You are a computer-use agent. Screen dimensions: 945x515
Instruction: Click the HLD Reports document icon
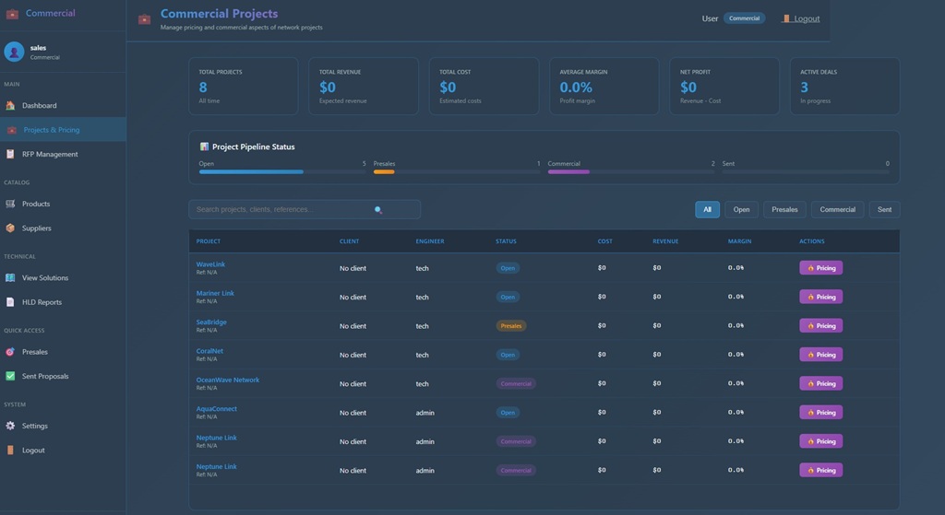tap(10, 302)
